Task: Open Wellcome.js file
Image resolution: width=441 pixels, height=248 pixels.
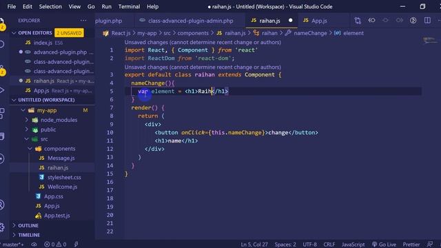Action: click(62, 187)
